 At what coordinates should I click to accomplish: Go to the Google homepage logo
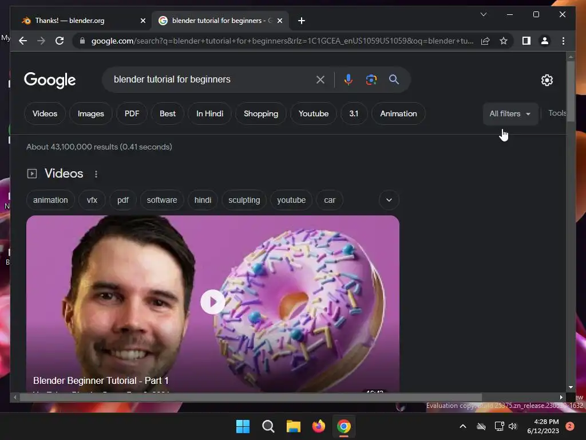click(50, 80)
